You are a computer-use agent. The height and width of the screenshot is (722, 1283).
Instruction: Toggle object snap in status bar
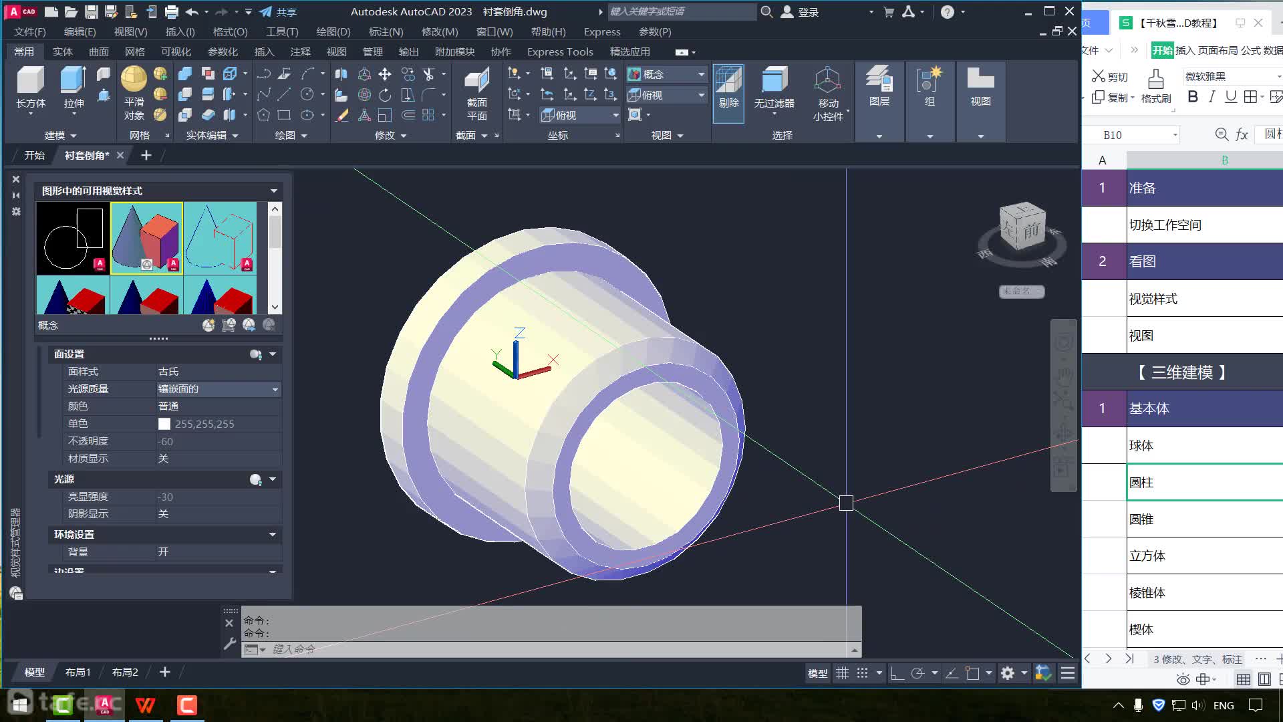tap(973, 673)
